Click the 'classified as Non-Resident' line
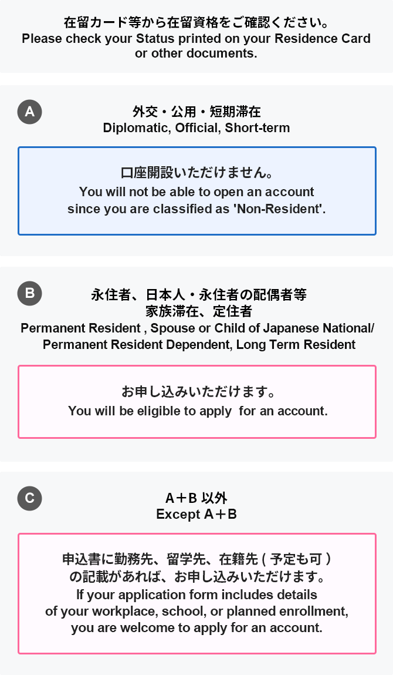 coord(196,209)
